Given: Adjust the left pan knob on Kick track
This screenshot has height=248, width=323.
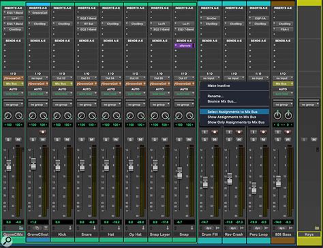Looking at the screenshot, I should pos(57,116).
